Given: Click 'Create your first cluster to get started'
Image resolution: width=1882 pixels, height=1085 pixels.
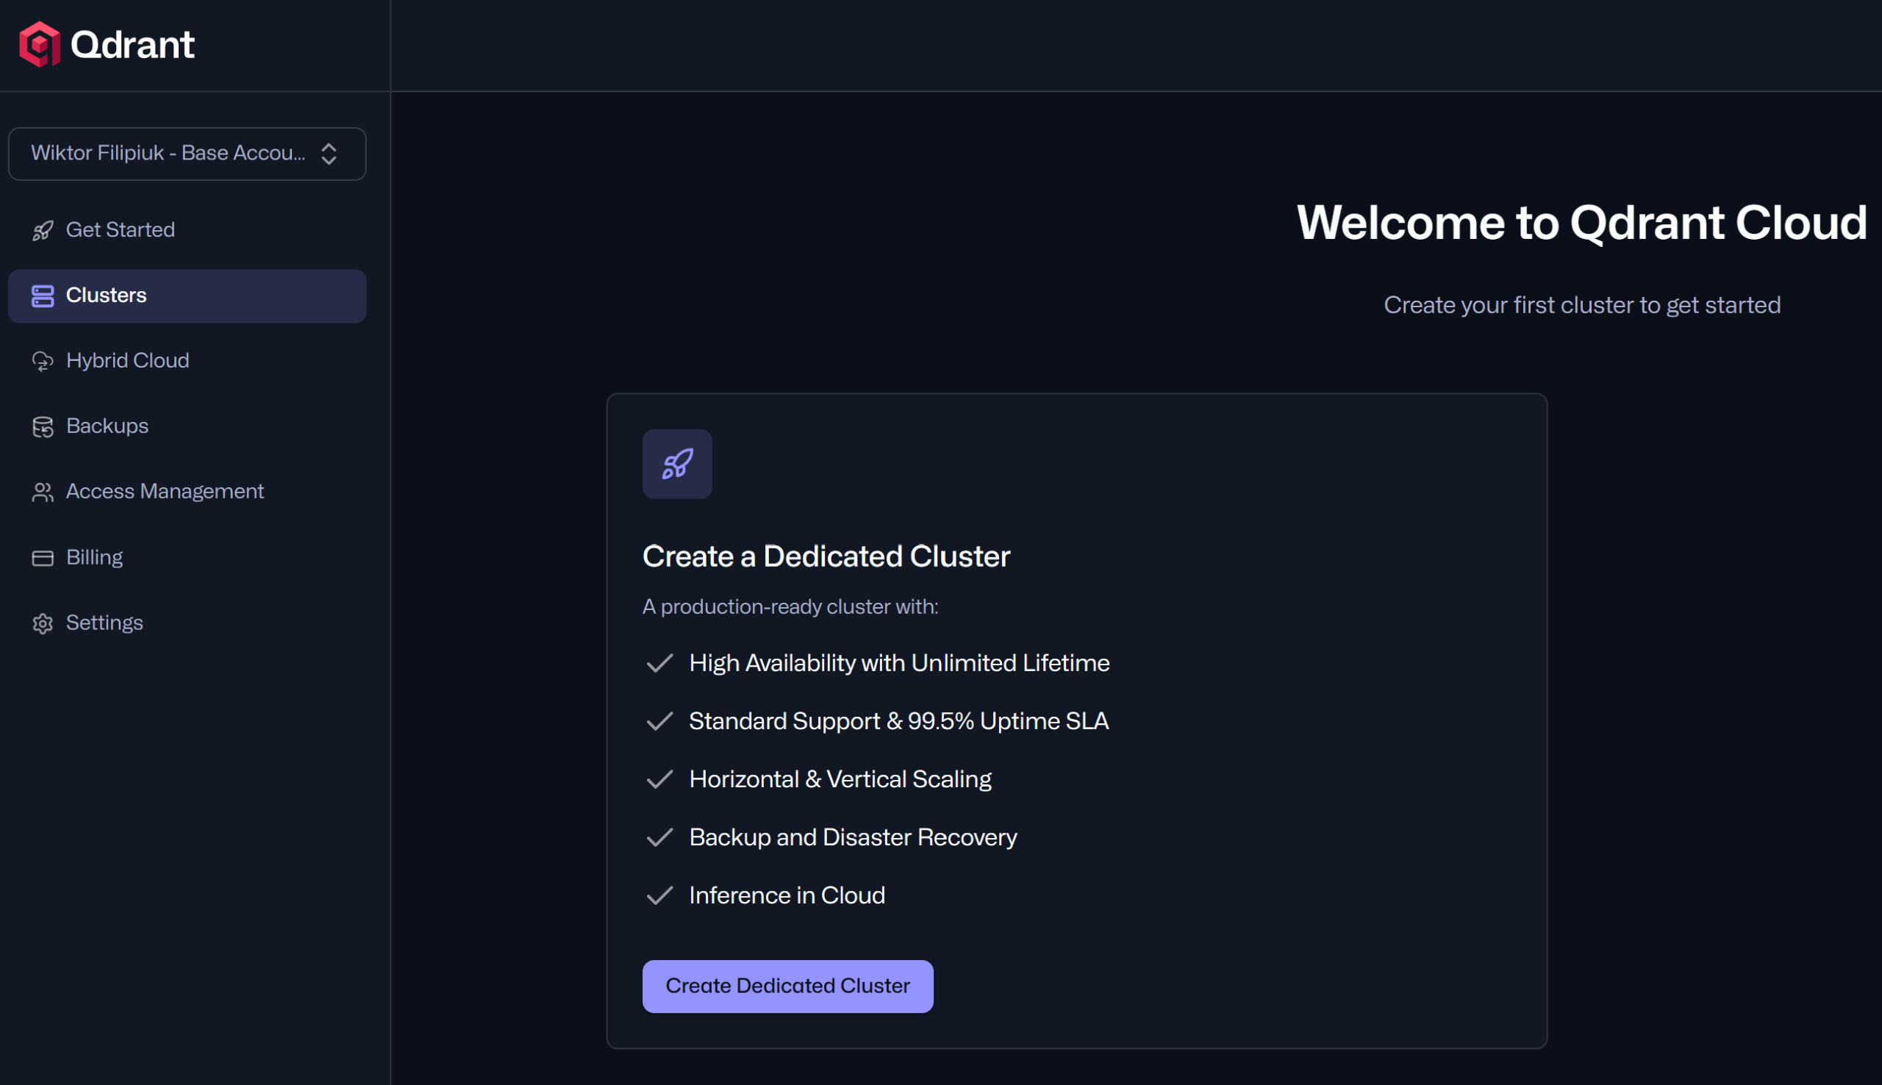Looking at the screenshot, I should [x=1583, y=306].
